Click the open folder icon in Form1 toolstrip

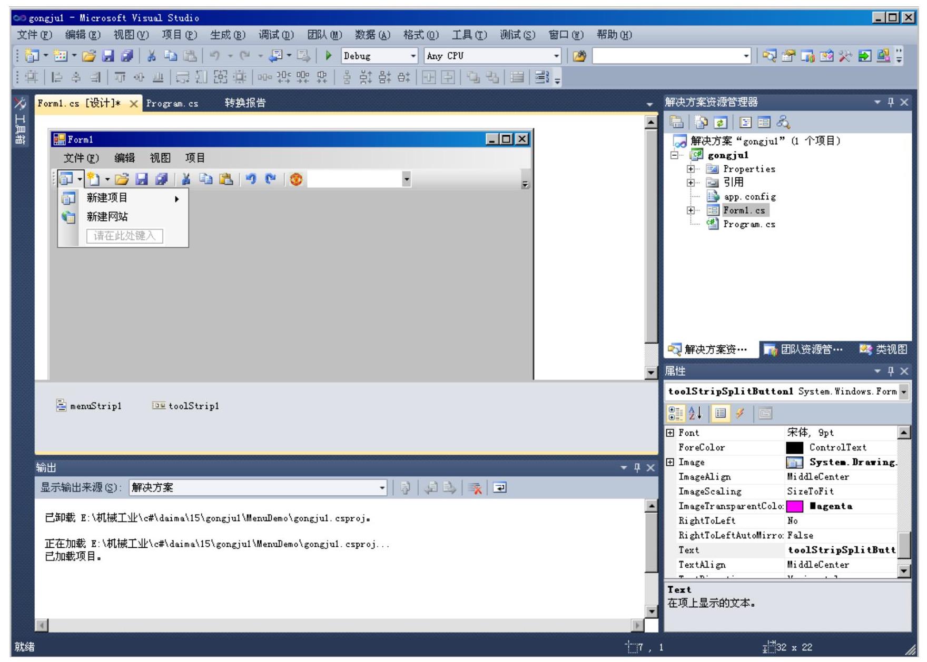(122, 180)
